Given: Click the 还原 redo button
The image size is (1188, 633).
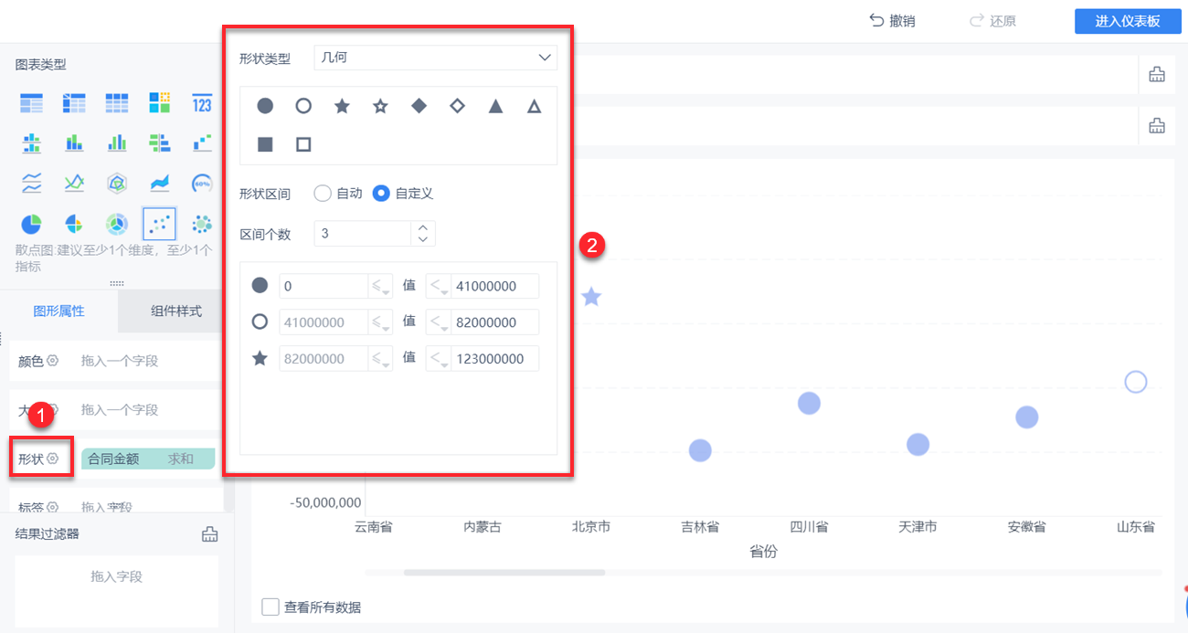Looking at the screenshot, I should [992, 20].
